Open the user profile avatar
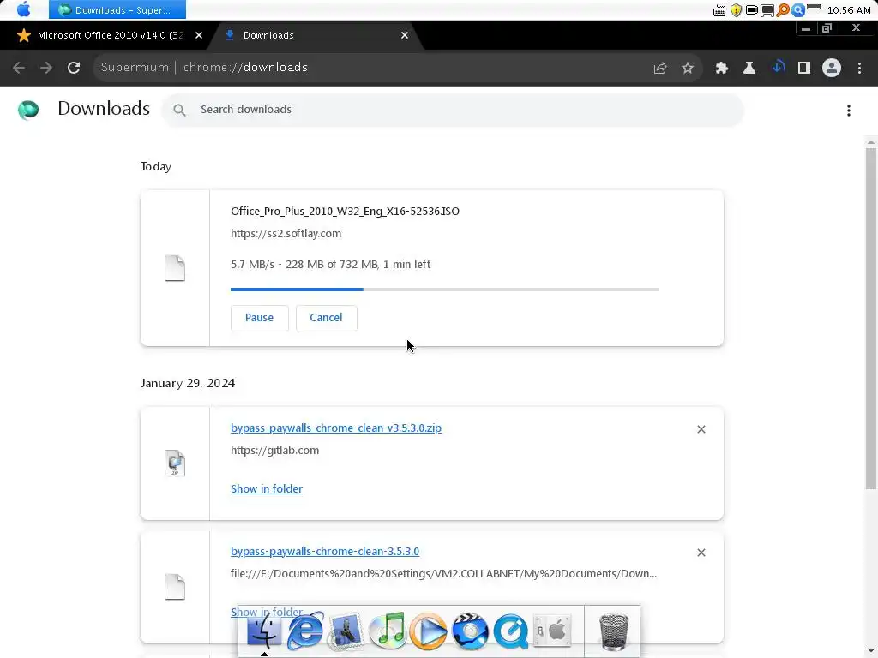878x658 pixels. pos(832,68)
